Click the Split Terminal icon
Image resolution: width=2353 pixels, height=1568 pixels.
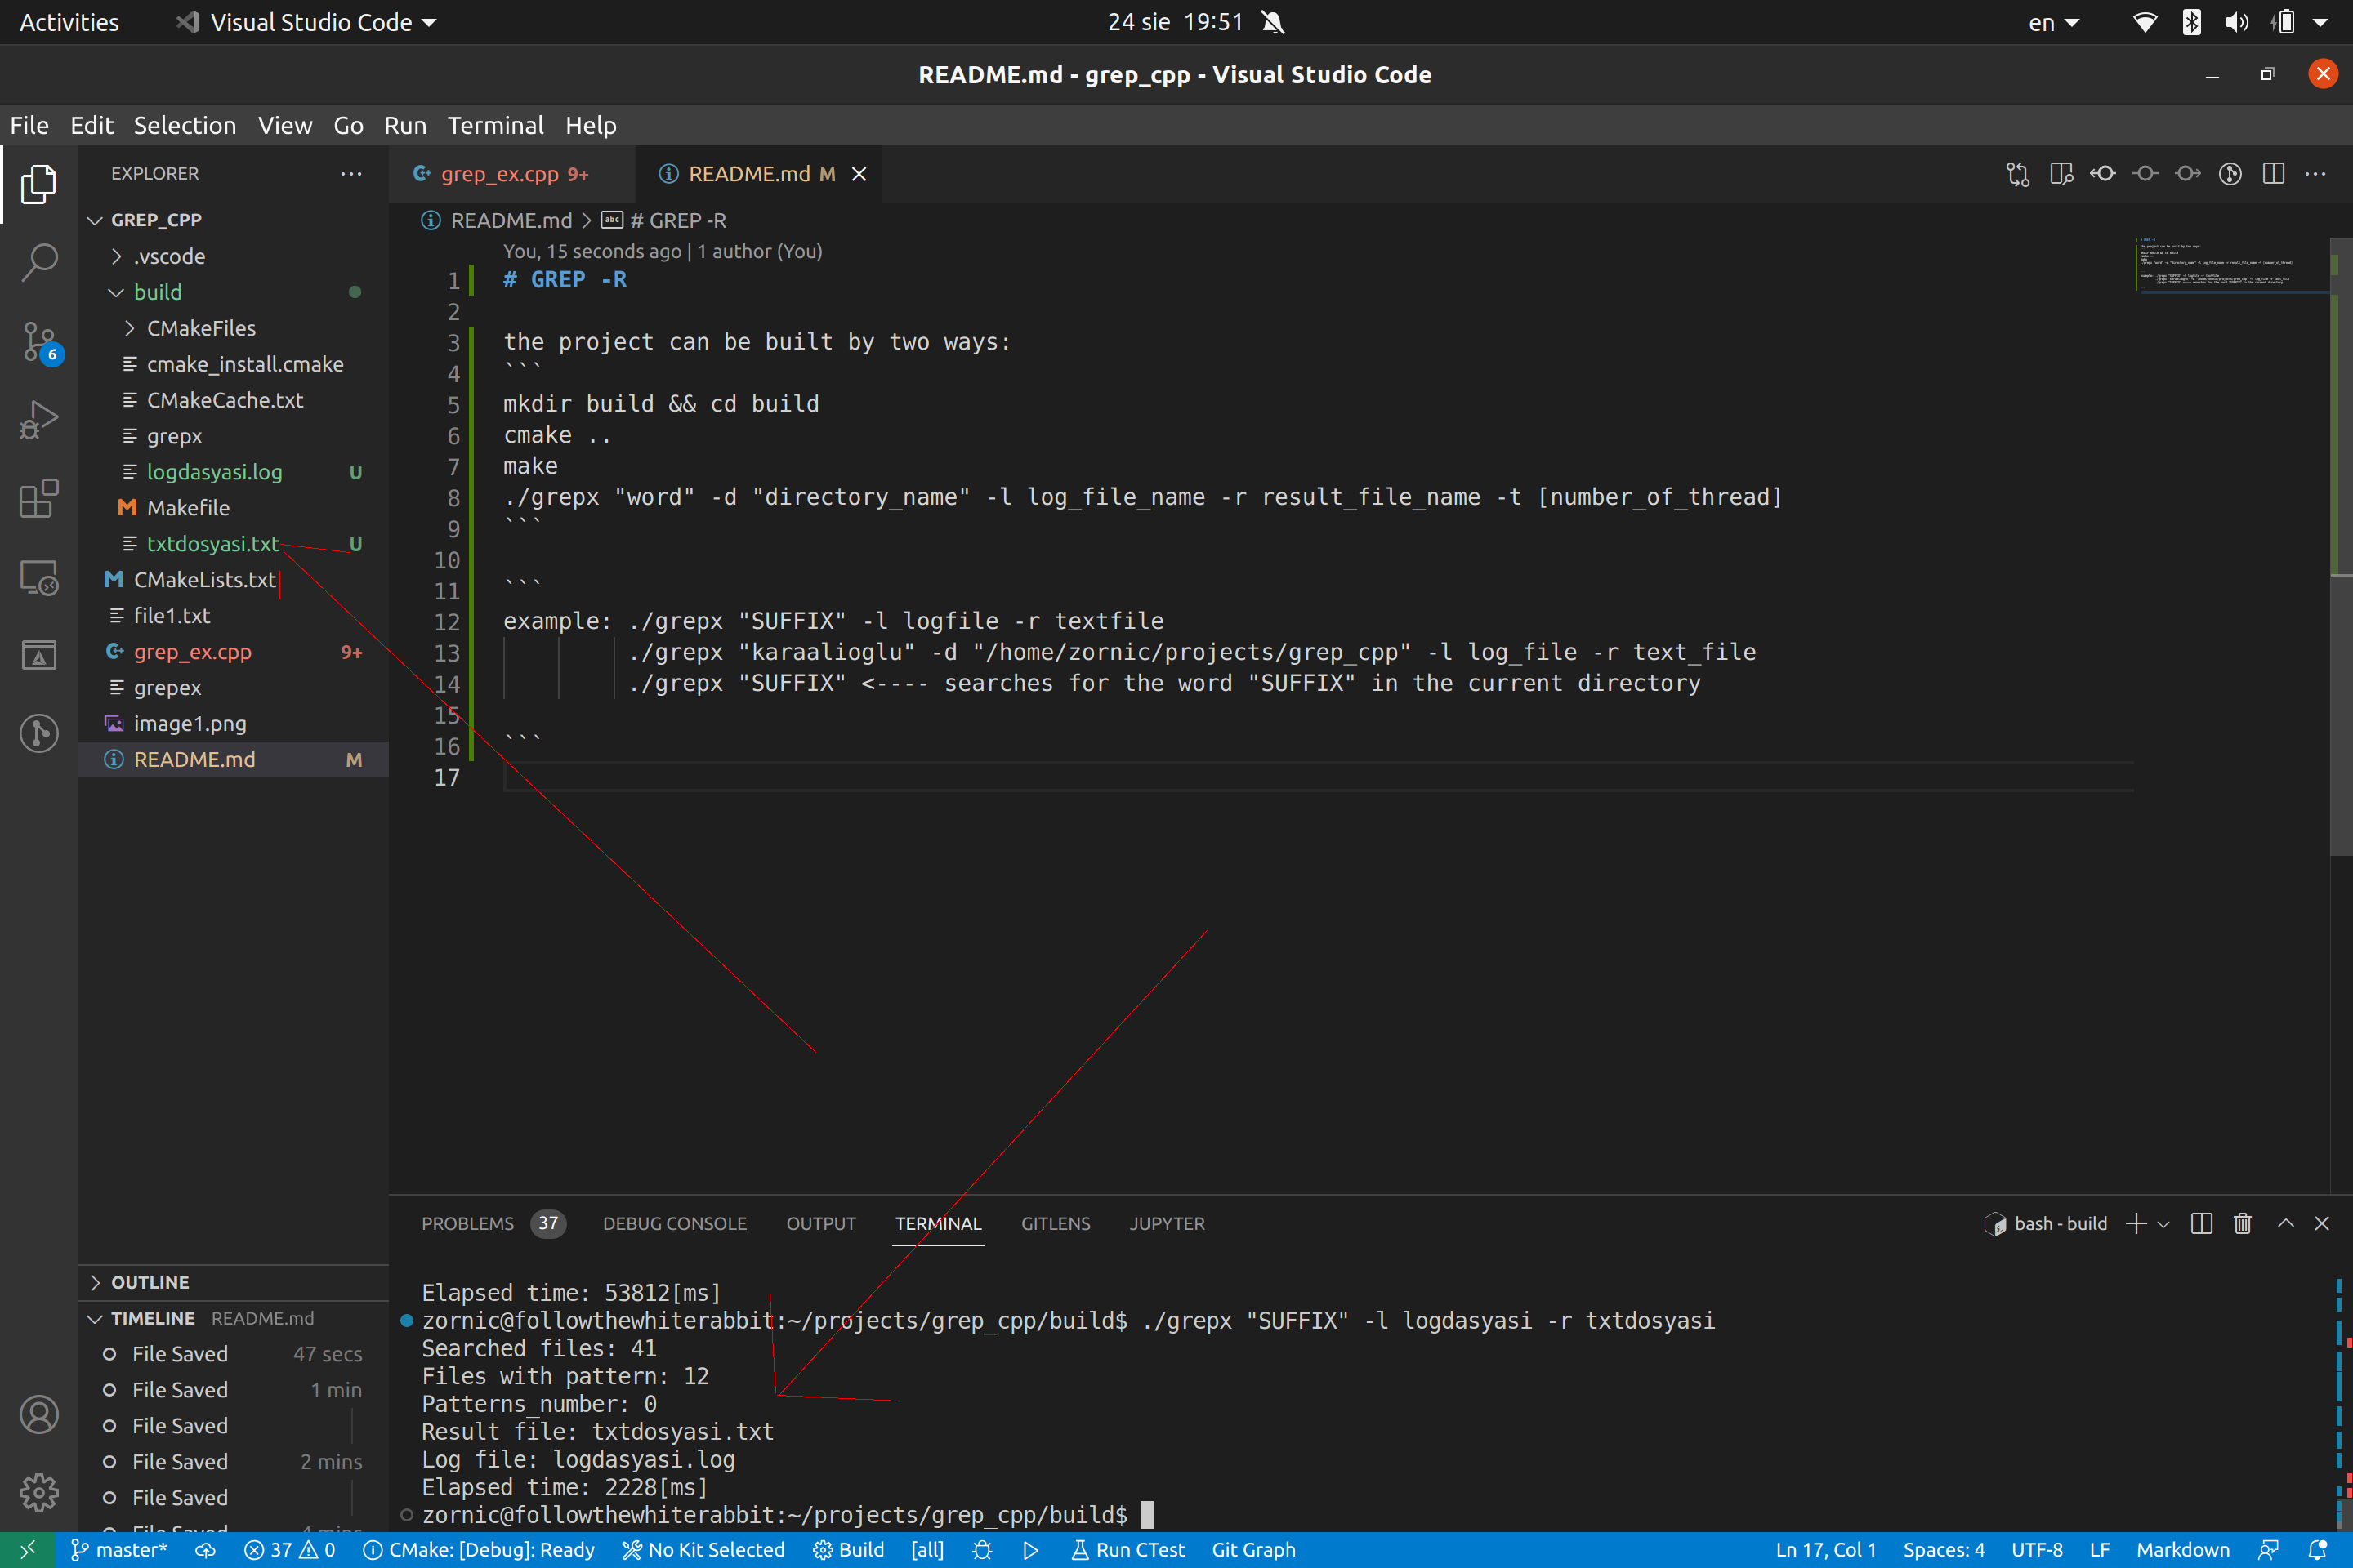pyautogui.click(x=2201, y=1223)
